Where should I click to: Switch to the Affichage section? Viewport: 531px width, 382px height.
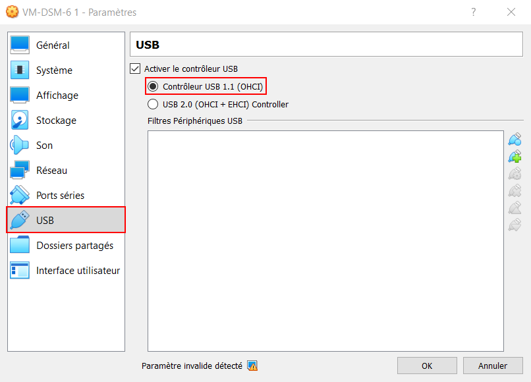[x=66, y=95]
